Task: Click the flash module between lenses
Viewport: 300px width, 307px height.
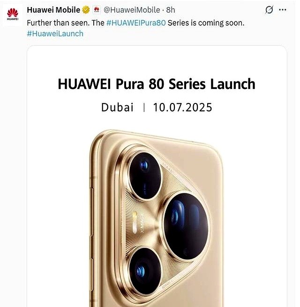Action: (x=135, y=222)
